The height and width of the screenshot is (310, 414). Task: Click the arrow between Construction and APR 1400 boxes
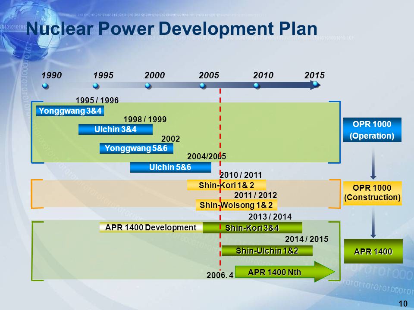pyautogui.click(x=373, y=223)
